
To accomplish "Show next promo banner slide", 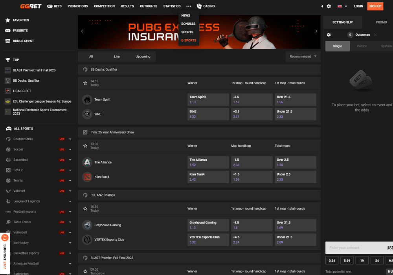I will [316, 31].
